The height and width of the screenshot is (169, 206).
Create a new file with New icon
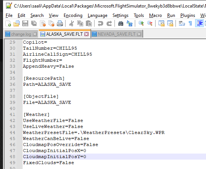(8, 23)
